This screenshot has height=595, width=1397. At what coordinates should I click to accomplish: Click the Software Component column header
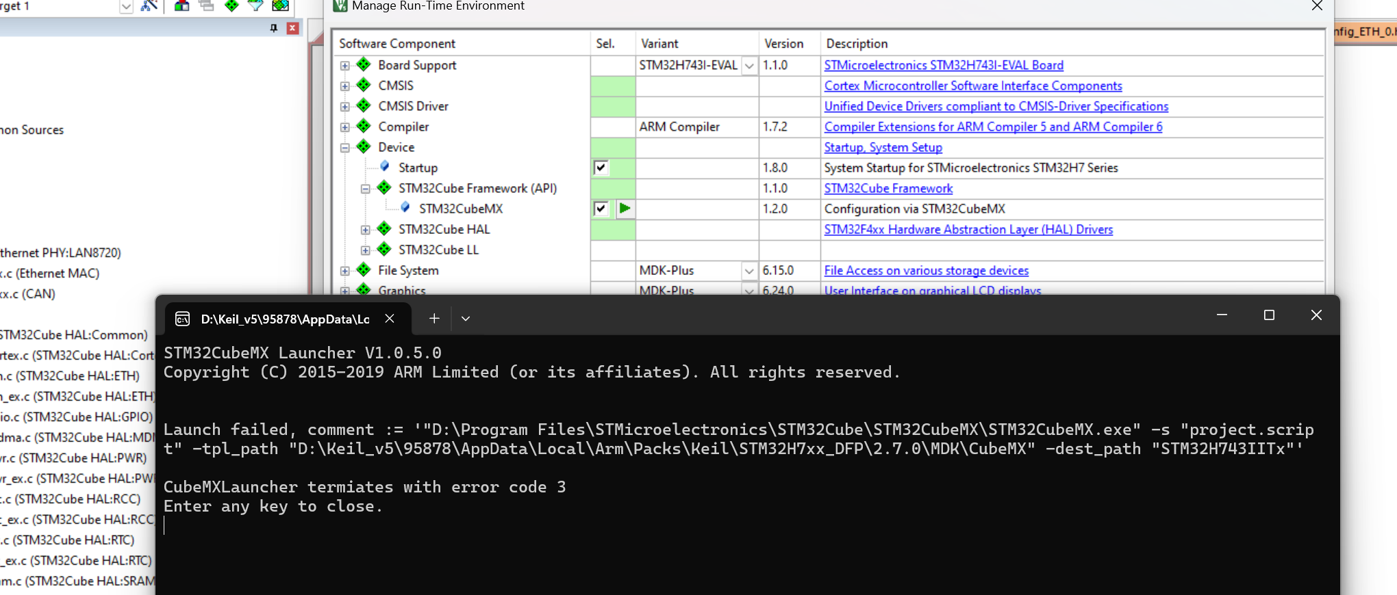coord(462,43)
